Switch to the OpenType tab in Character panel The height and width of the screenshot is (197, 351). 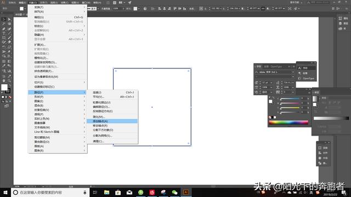[276, 67]
